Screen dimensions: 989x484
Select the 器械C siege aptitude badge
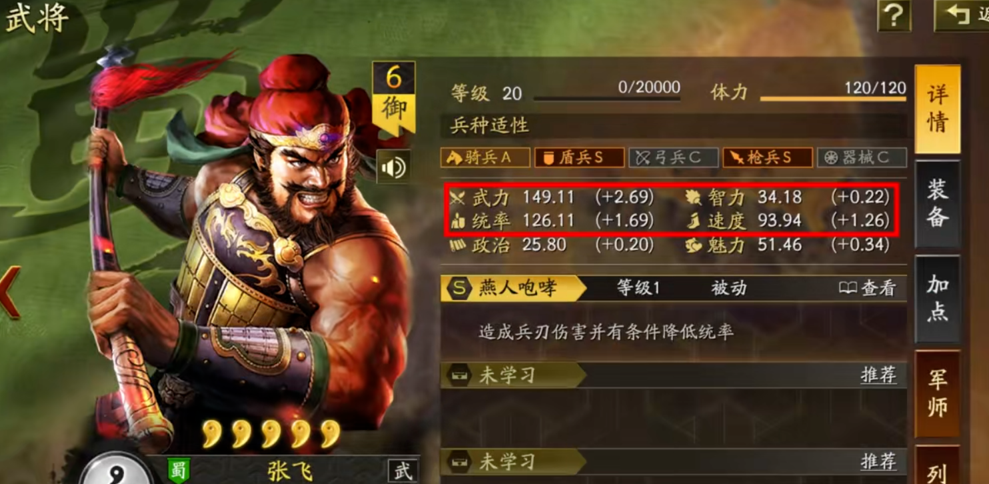pyautogui.click(x=862, y=157)
